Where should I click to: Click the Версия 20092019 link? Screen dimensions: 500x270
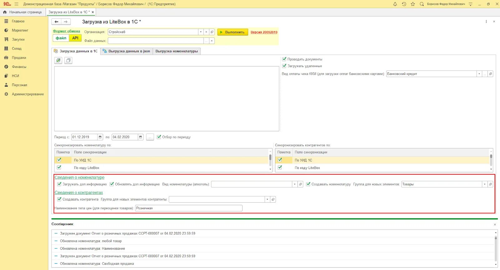pos(264,32)
